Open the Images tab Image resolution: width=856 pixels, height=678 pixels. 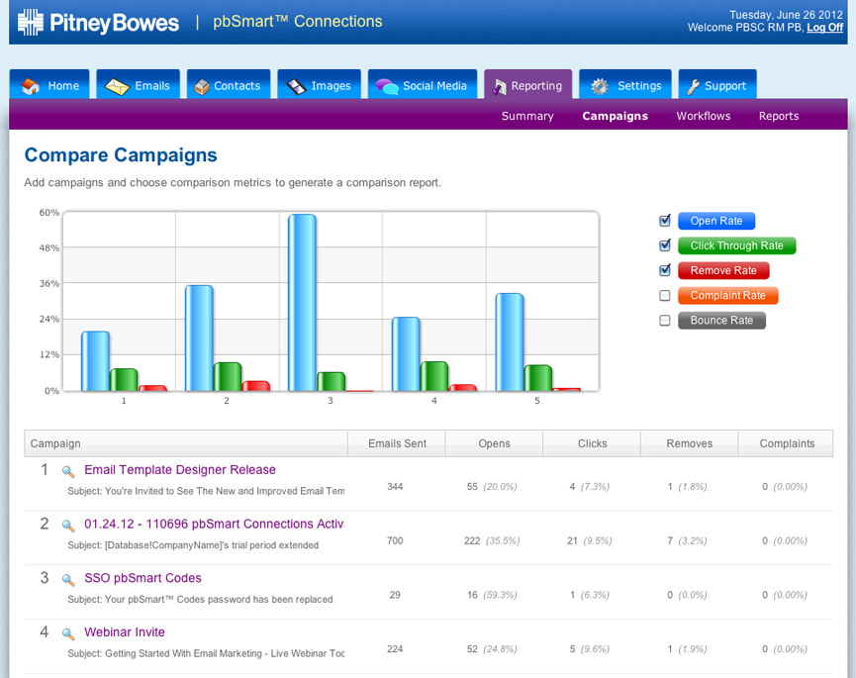(x=320, y=84)
